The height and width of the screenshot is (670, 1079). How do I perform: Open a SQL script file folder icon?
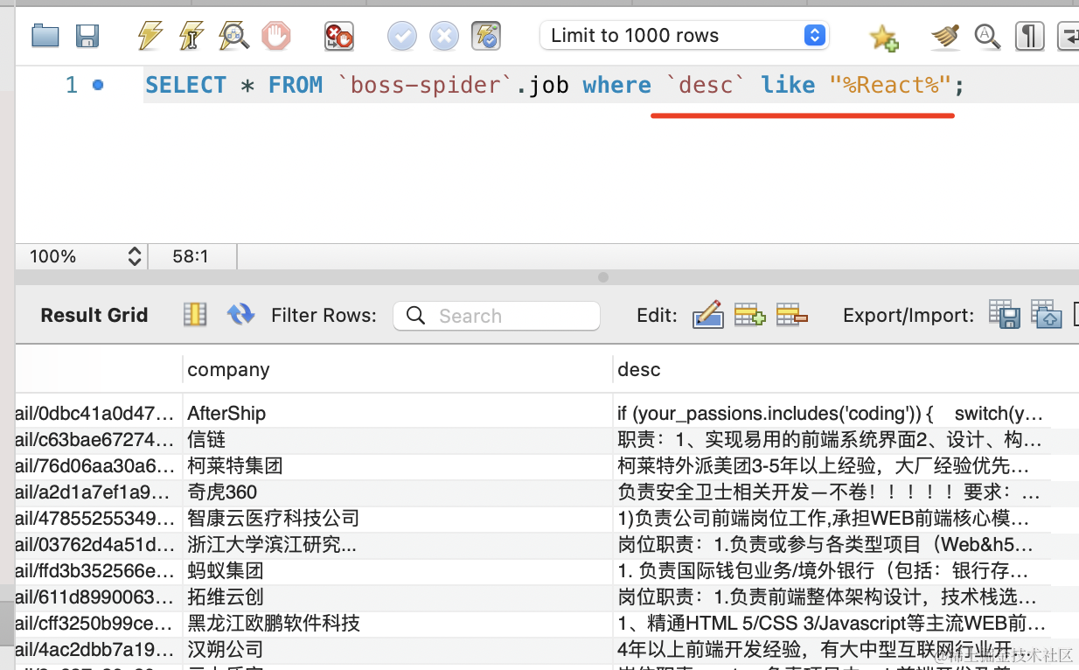(45, 36)
